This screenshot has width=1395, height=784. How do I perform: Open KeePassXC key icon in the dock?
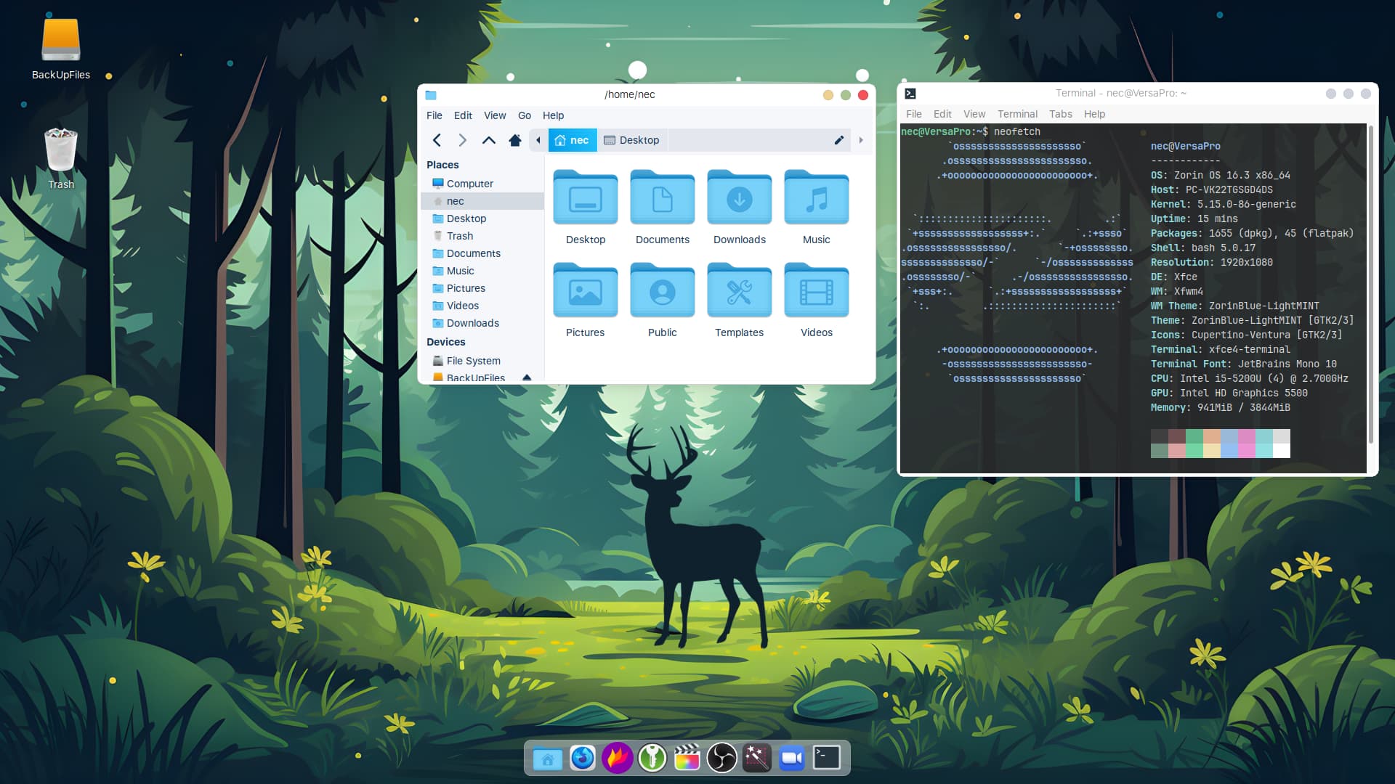tap(652, 759)
